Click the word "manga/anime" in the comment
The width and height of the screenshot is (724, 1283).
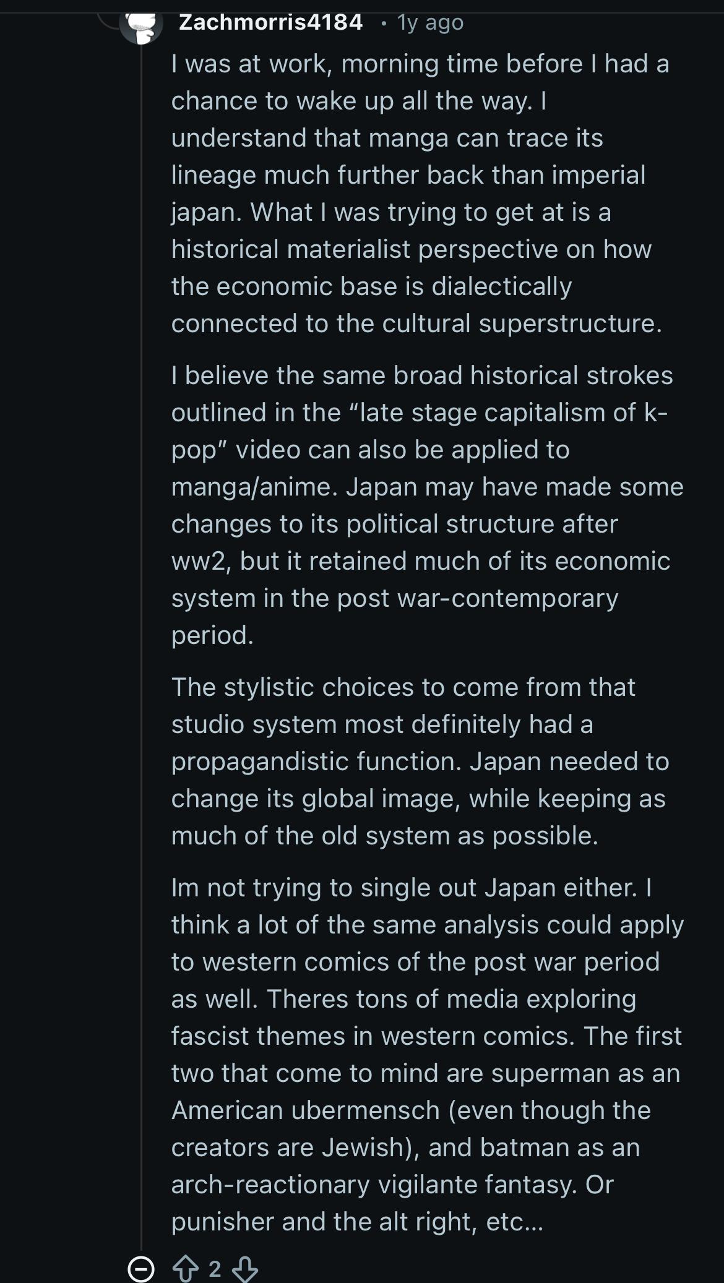(x=254, y=487)
